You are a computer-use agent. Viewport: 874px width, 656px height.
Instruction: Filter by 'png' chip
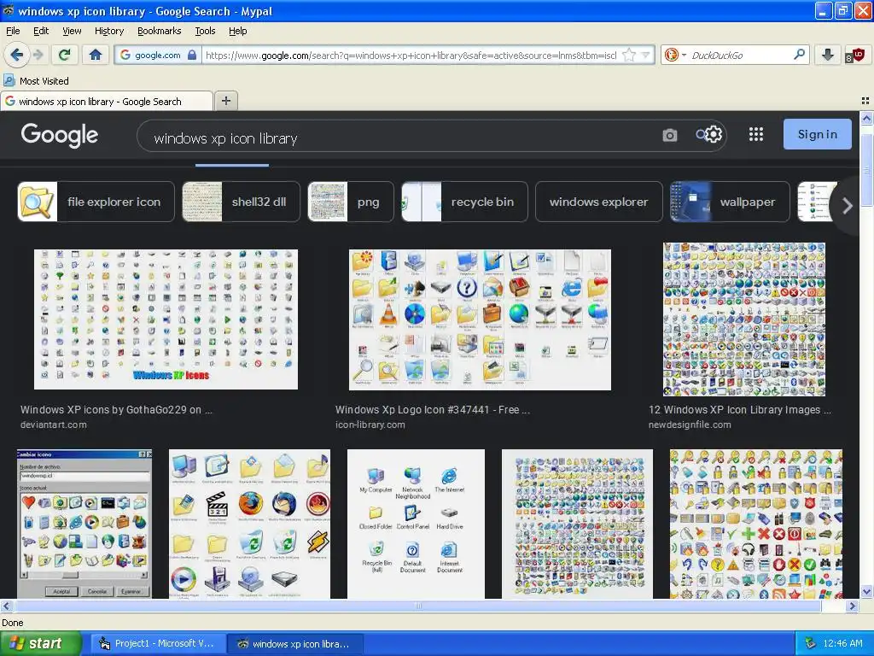pos(351,202)
